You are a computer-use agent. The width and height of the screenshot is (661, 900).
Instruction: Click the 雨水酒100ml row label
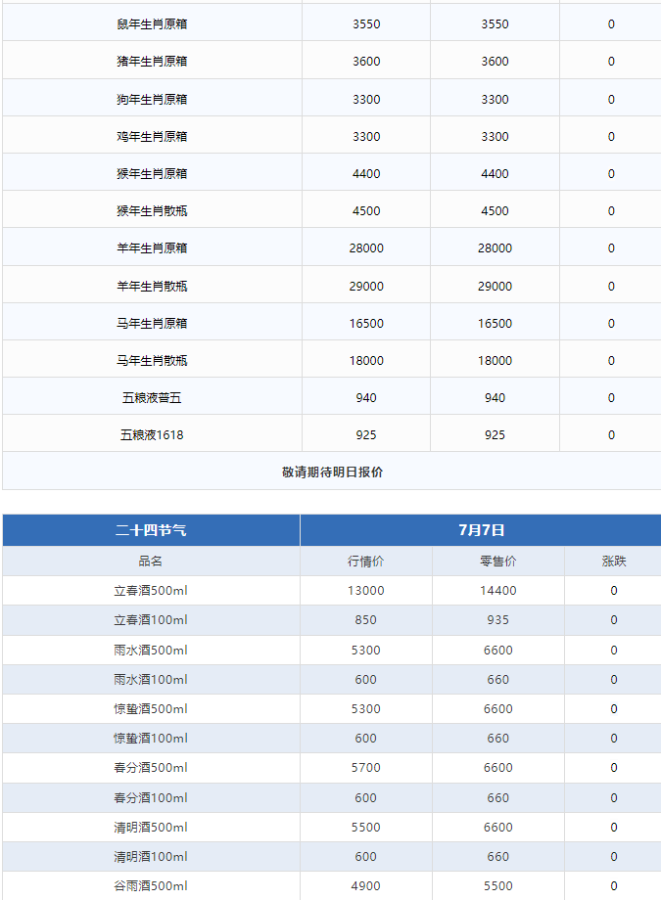pyautogui.click(x=151, y=680)
